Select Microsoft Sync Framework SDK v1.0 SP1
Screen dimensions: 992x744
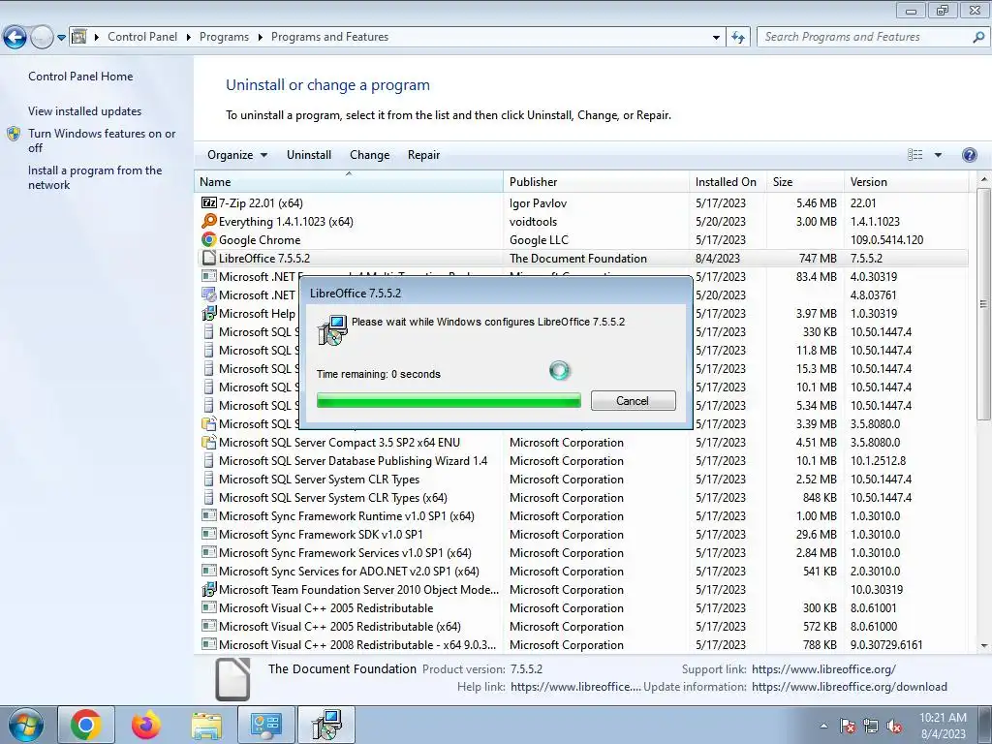coord(581,535)
